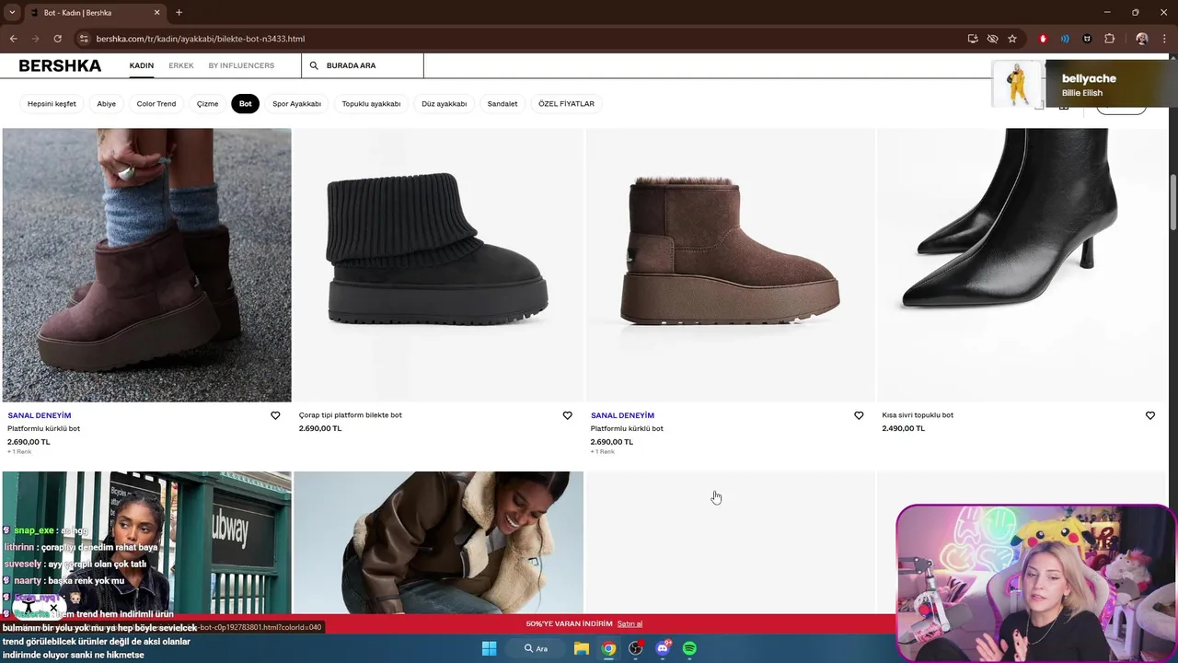Favorite the third product Platformlu kürklü bot
Image resolution: width=1178 pixels, height=663 pixels.
[x=859, y=415]
